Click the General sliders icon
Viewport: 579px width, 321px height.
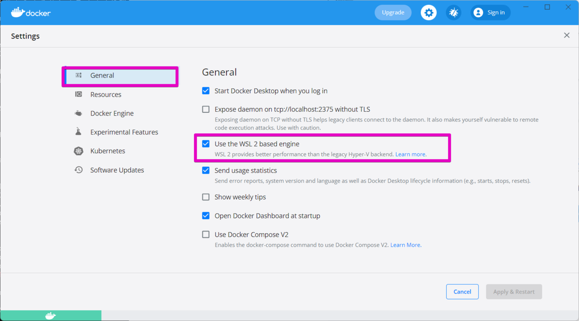tap(79, 75)
